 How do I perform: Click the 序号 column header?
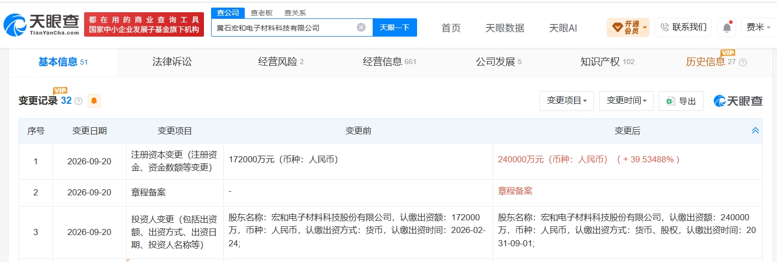point(36,131)
